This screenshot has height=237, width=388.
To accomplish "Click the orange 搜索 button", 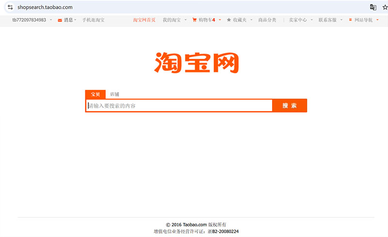I will pyautogui.click(x=290, y=105).
